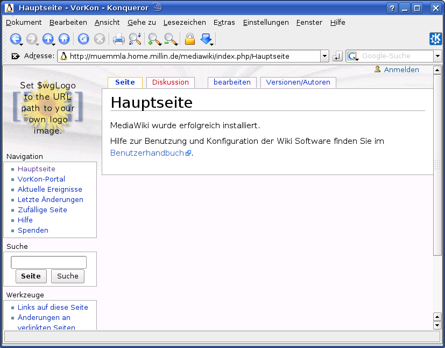
Task: Open the Fenster menu
Action: 309,23
